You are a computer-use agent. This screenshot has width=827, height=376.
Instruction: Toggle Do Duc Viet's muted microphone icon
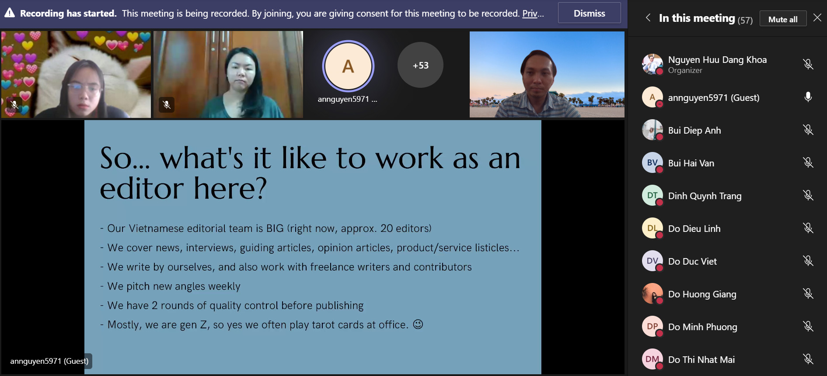pyautogui.click(x=808, y=261)
